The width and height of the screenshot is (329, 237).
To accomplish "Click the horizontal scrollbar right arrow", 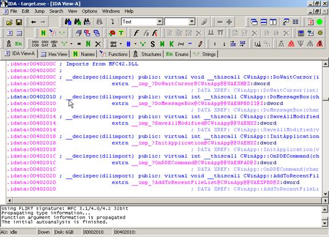I will coord(325,200).
